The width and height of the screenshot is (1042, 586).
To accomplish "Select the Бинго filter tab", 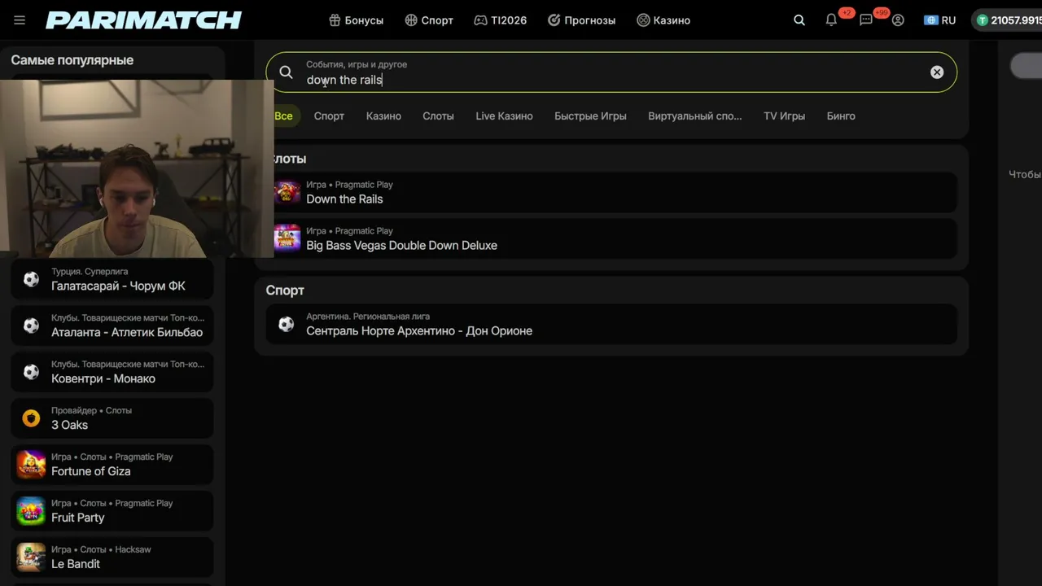I will click(x=841, y=116).
